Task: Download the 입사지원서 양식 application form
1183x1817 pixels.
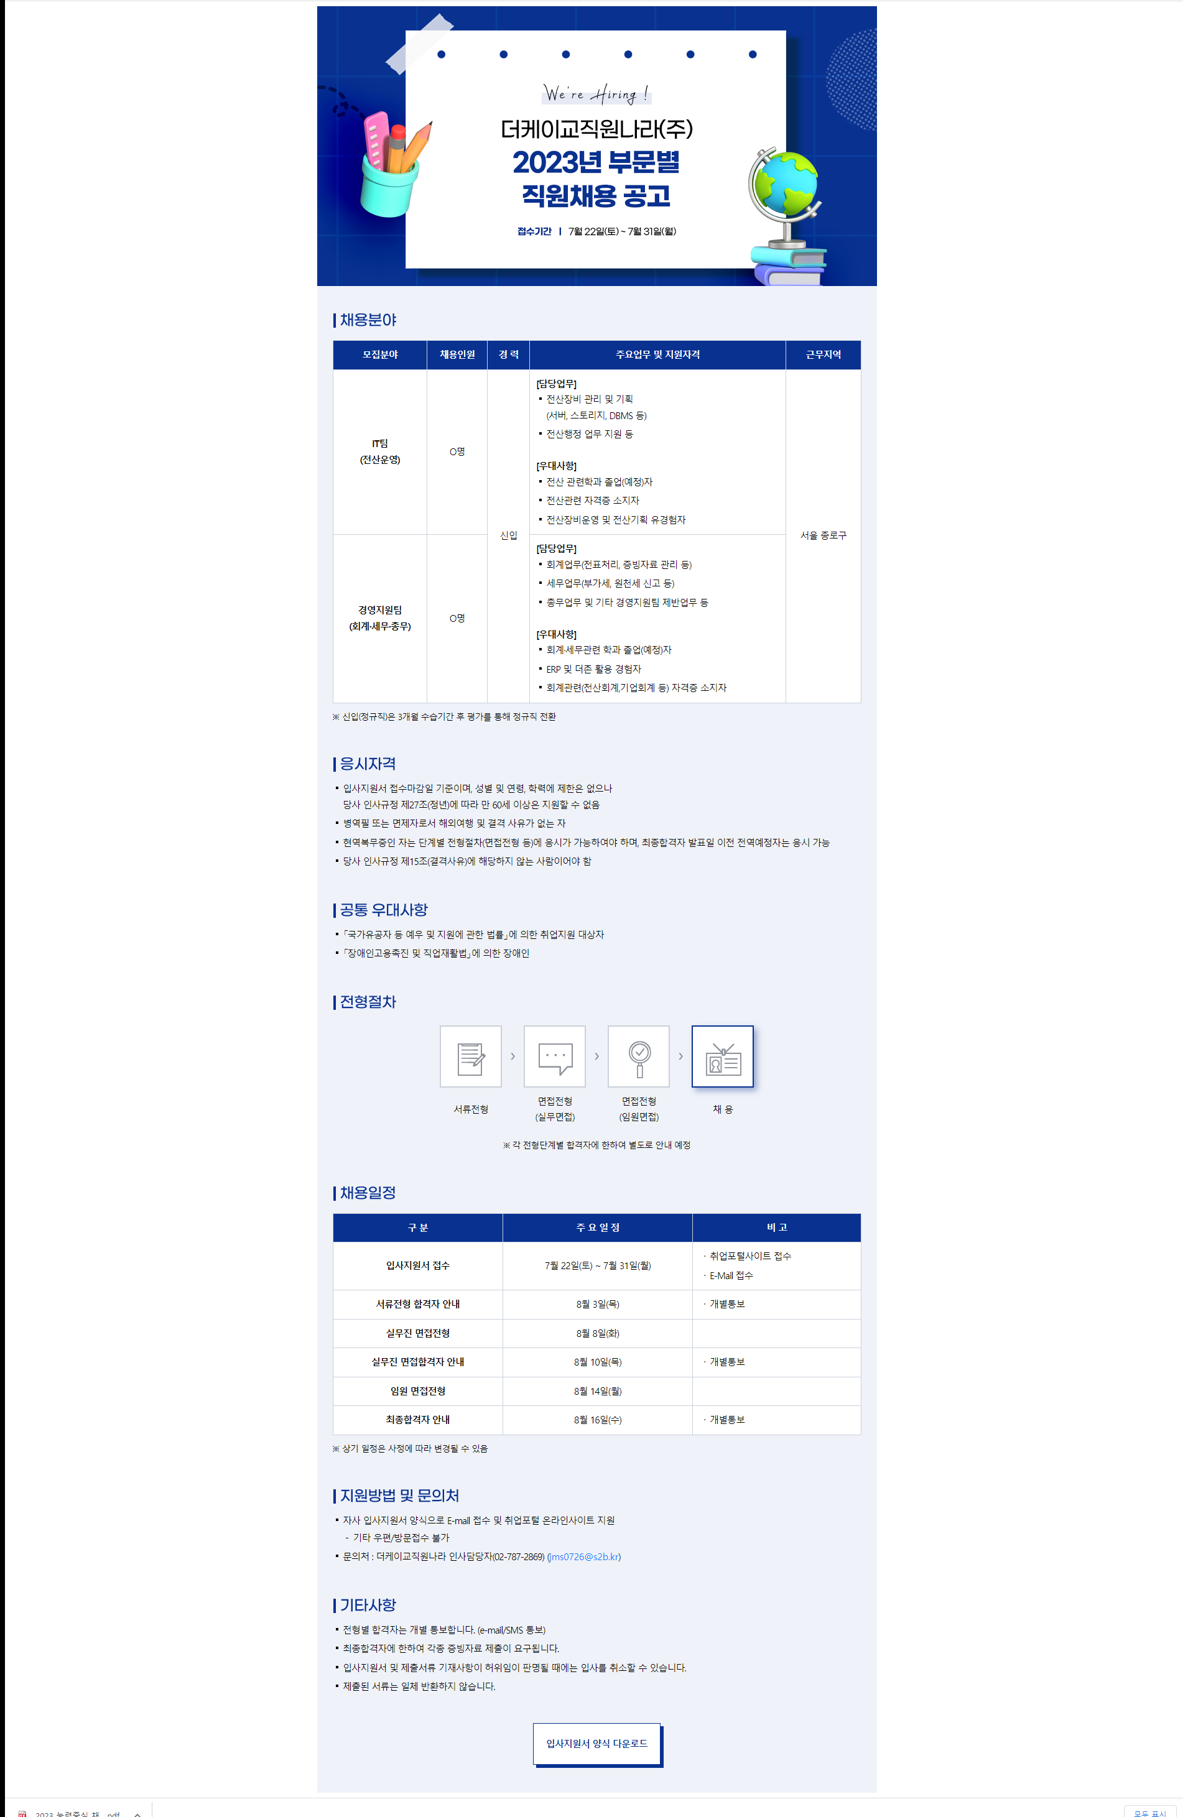Action: [596, 1744]
